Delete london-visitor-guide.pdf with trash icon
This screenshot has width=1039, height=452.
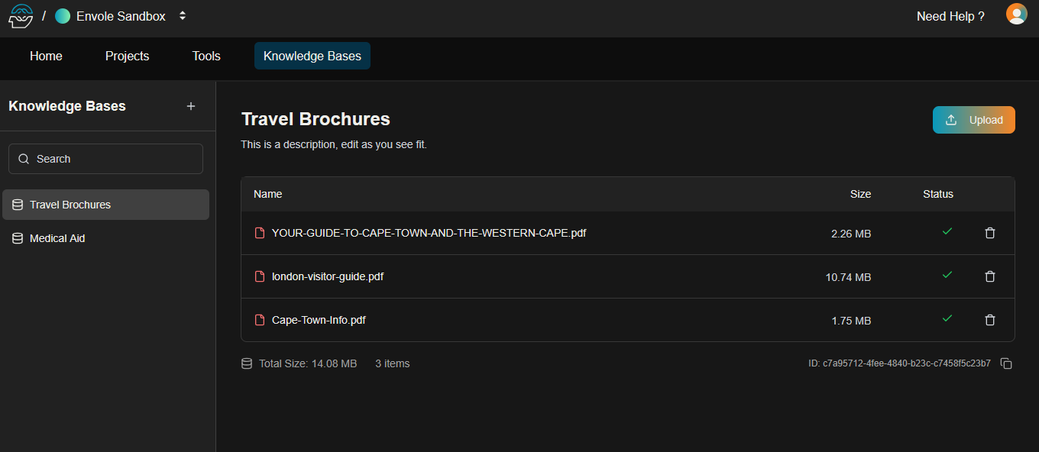990,276
